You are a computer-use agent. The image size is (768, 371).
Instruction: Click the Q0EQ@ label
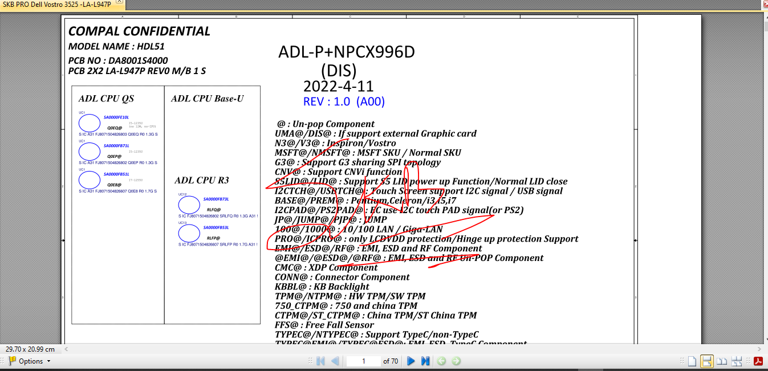click(114, 128)
